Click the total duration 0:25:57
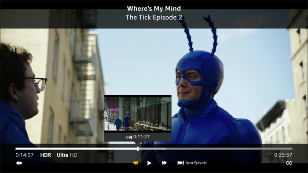Screen dimensions: 308x173 pos(283,155)
